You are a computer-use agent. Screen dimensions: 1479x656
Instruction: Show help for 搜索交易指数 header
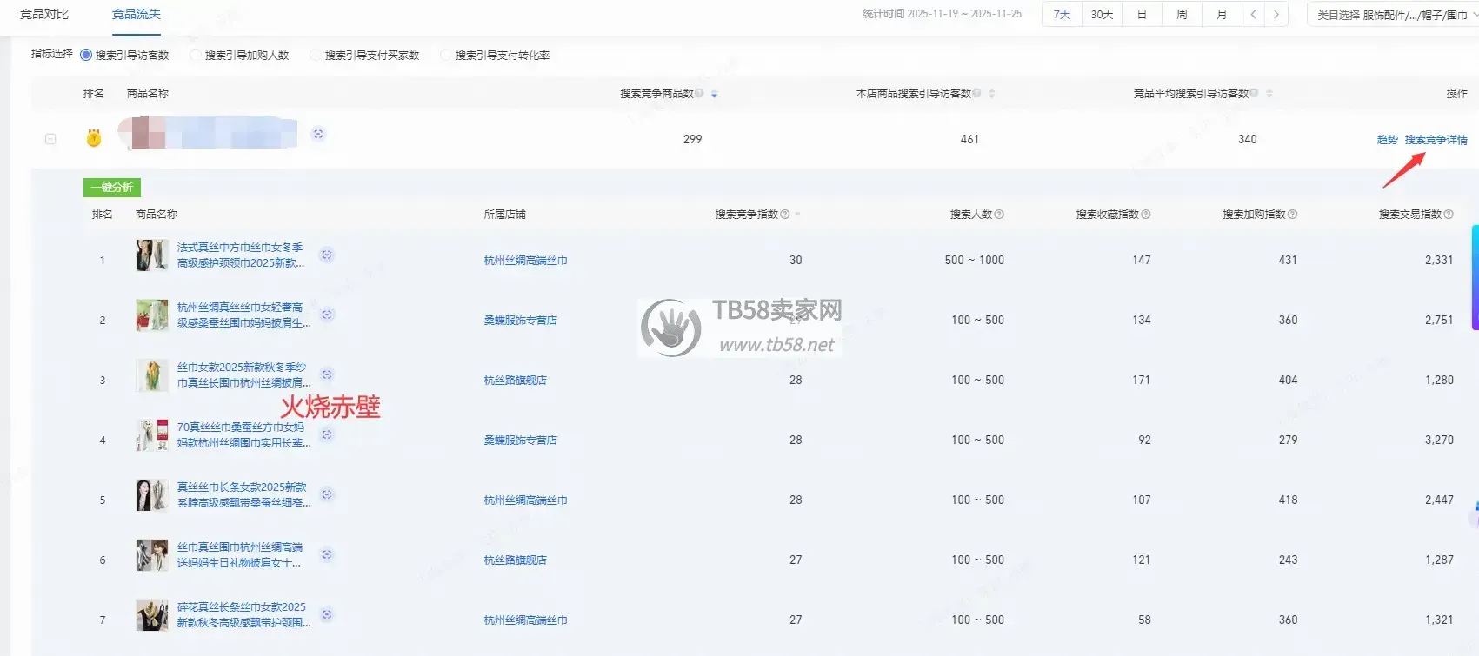point(1449,215)
